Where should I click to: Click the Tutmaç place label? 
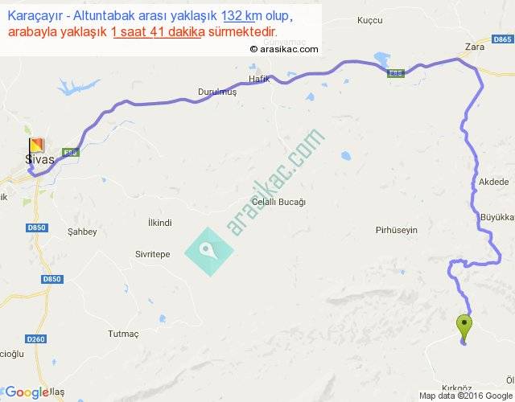point(123,334)
